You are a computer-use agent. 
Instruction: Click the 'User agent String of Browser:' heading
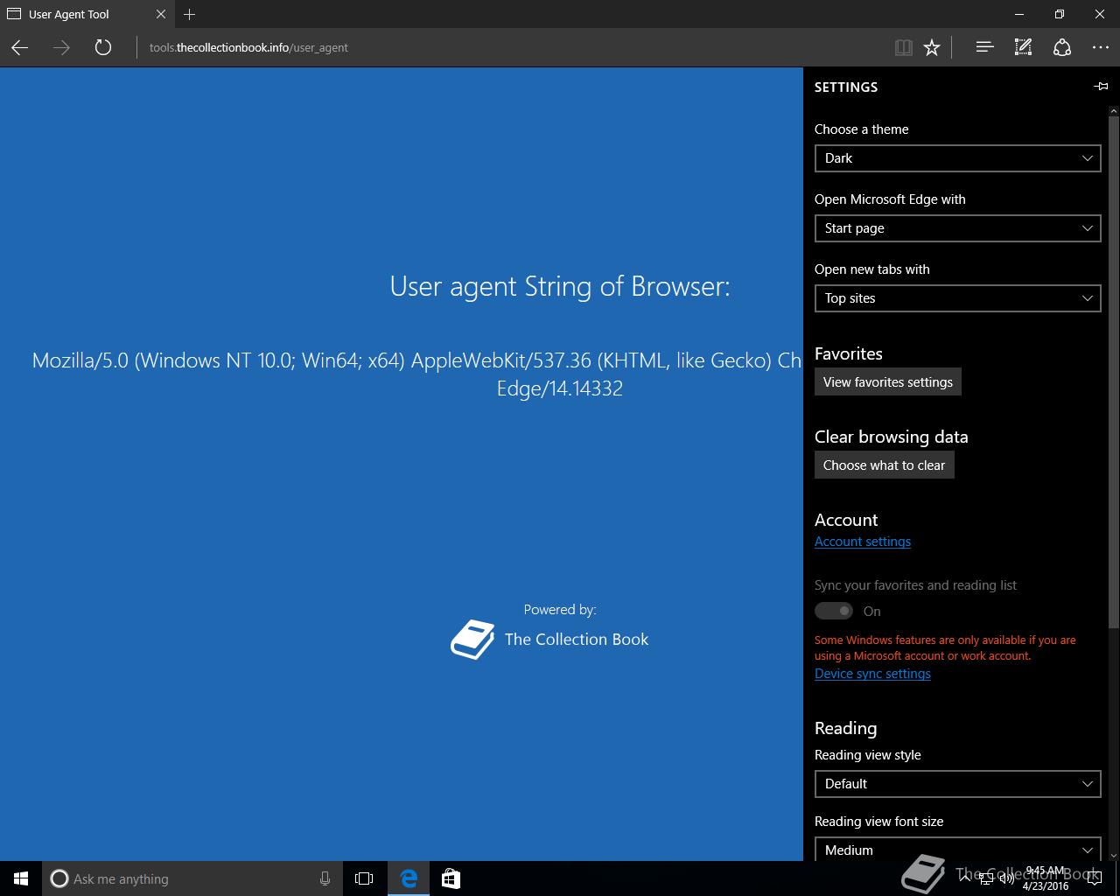(560, 286)
